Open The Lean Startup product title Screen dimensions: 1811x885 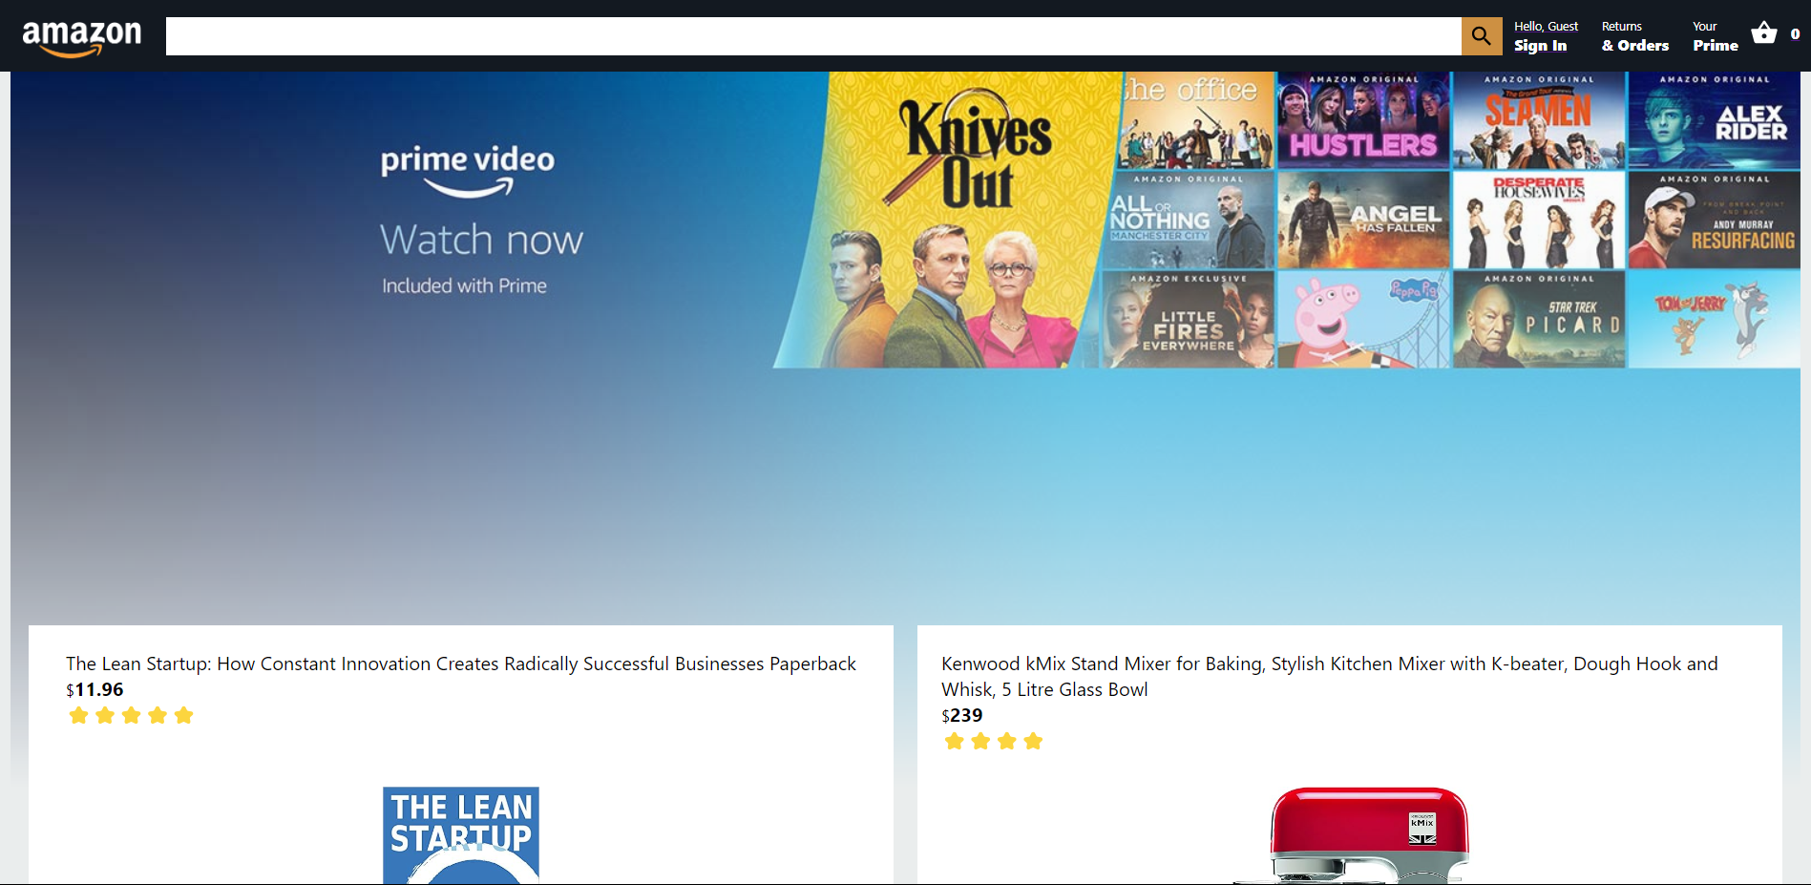[x=461, y=664]
